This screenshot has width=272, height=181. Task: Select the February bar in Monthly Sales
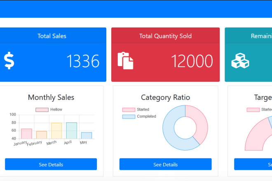42,135
